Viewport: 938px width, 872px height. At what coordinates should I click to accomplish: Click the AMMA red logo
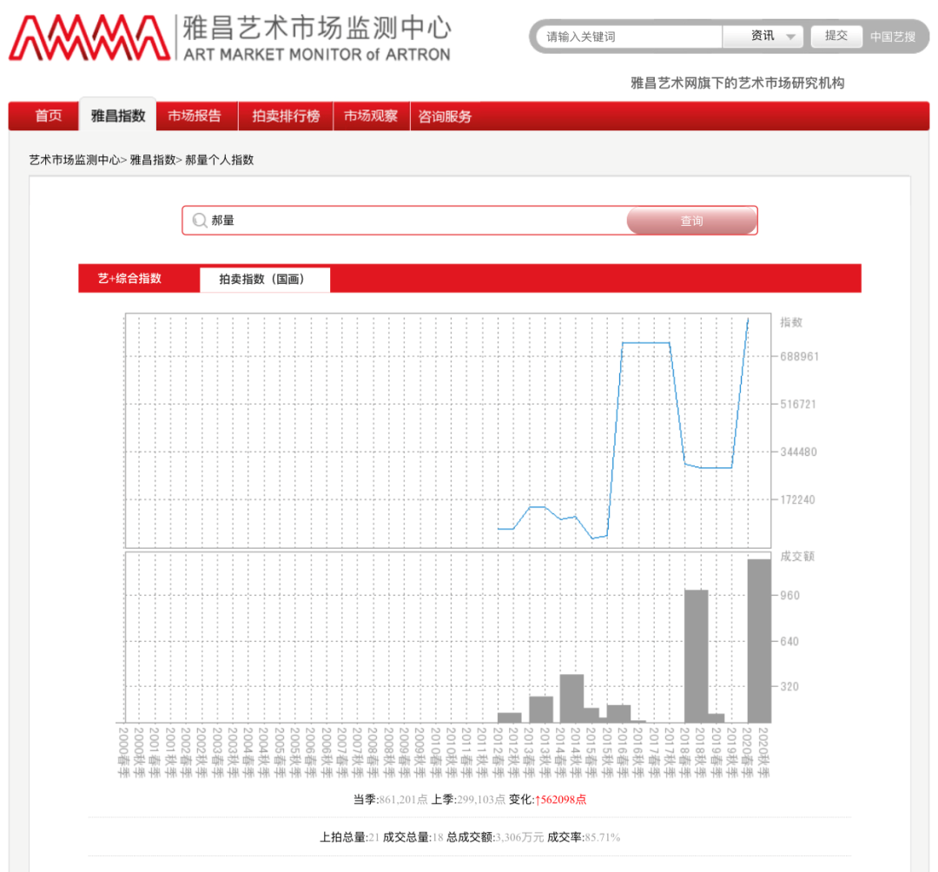[x=89, y=37]
